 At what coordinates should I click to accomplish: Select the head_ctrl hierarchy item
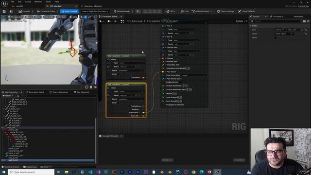tap(21, 141)
